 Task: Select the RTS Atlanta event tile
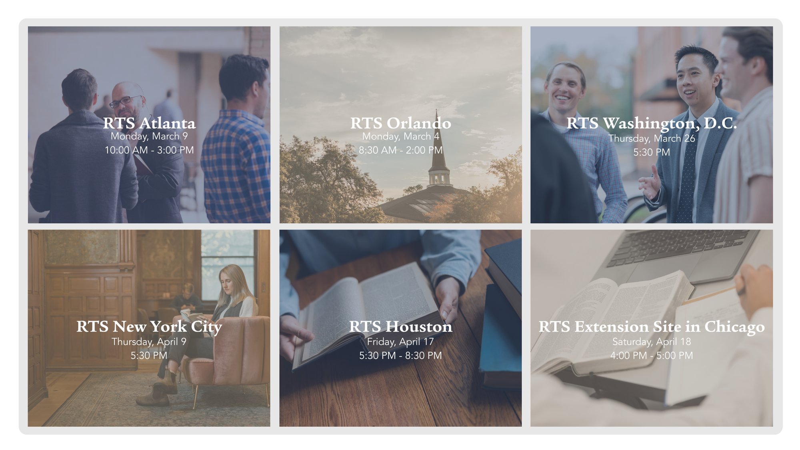pyautogui.click(x=148, y=124)
